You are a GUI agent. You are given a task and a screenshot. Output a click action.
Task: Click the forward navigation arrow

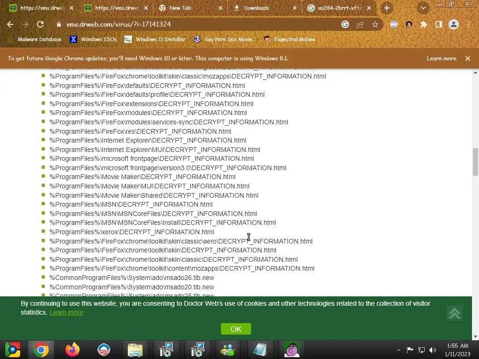pyautogui.click(x=25, y=24)
